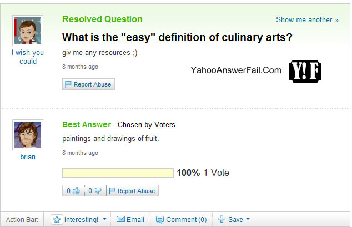This screenshot has height=227, width=352.
Task: Click the plus Save icon
Action: click(222, 219)
